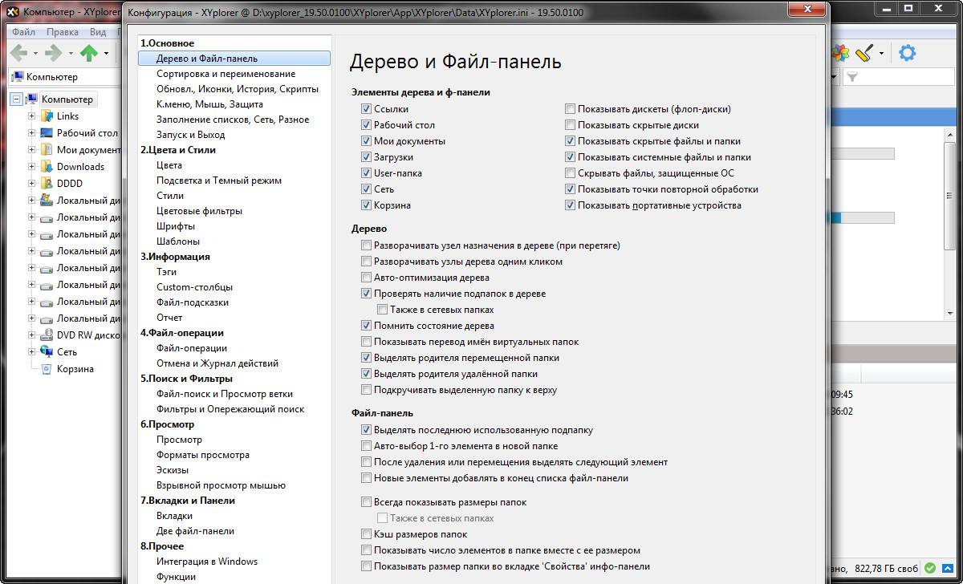Click the Компьютер address bar field
This screenshot has height=584, width=963.
point(63,77)
